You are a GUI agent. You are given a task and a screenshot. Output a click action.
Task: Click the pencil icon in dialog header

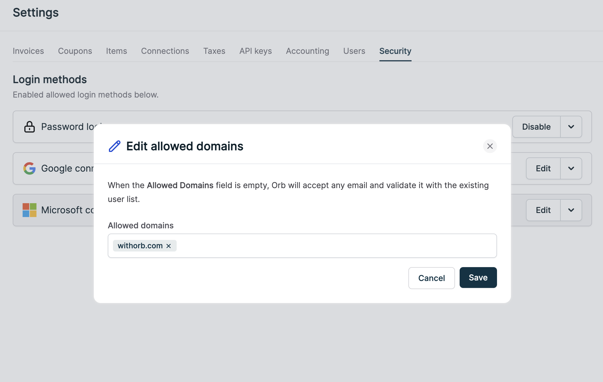coord(114,146)
